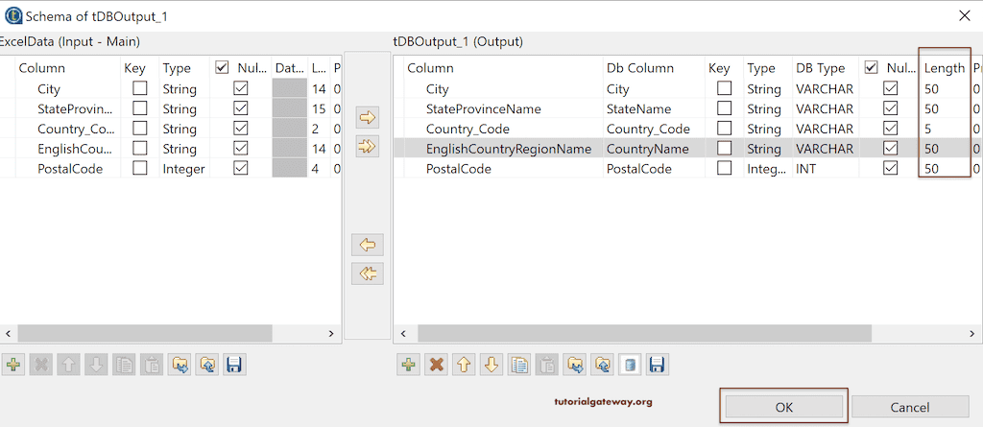Open Type Integer for PostalCode in ExcelData input
The width and height of the screenshot is (983, 427).
[184, 169]
